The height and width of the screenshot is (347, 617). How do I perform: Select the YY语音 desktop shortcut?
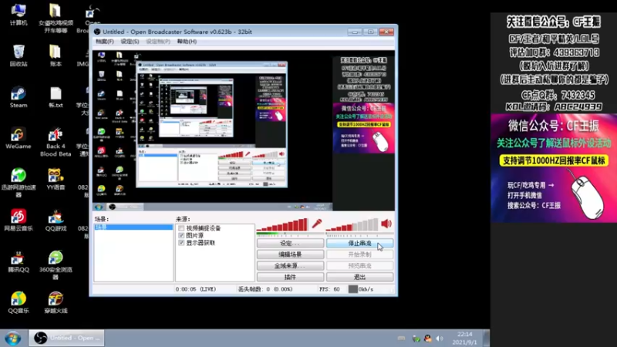coord(56,179)
